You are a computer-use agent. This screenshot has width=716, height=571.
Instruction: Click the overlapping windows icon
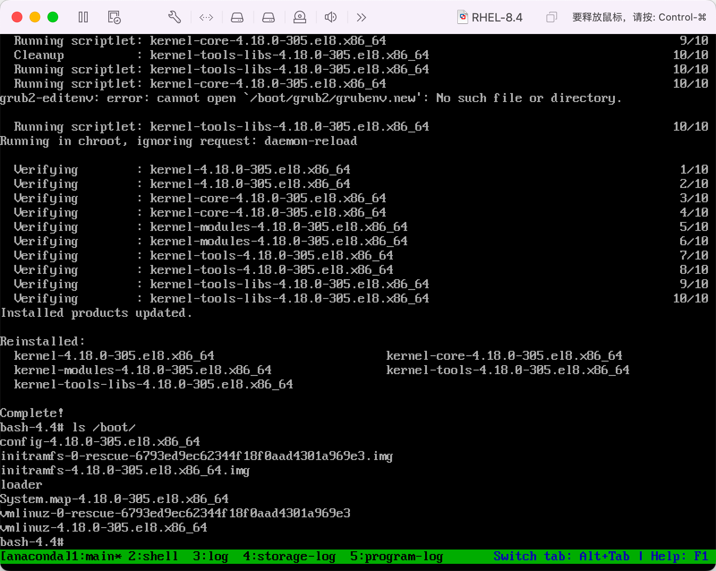pyautogui.click(x=551, y=17)
